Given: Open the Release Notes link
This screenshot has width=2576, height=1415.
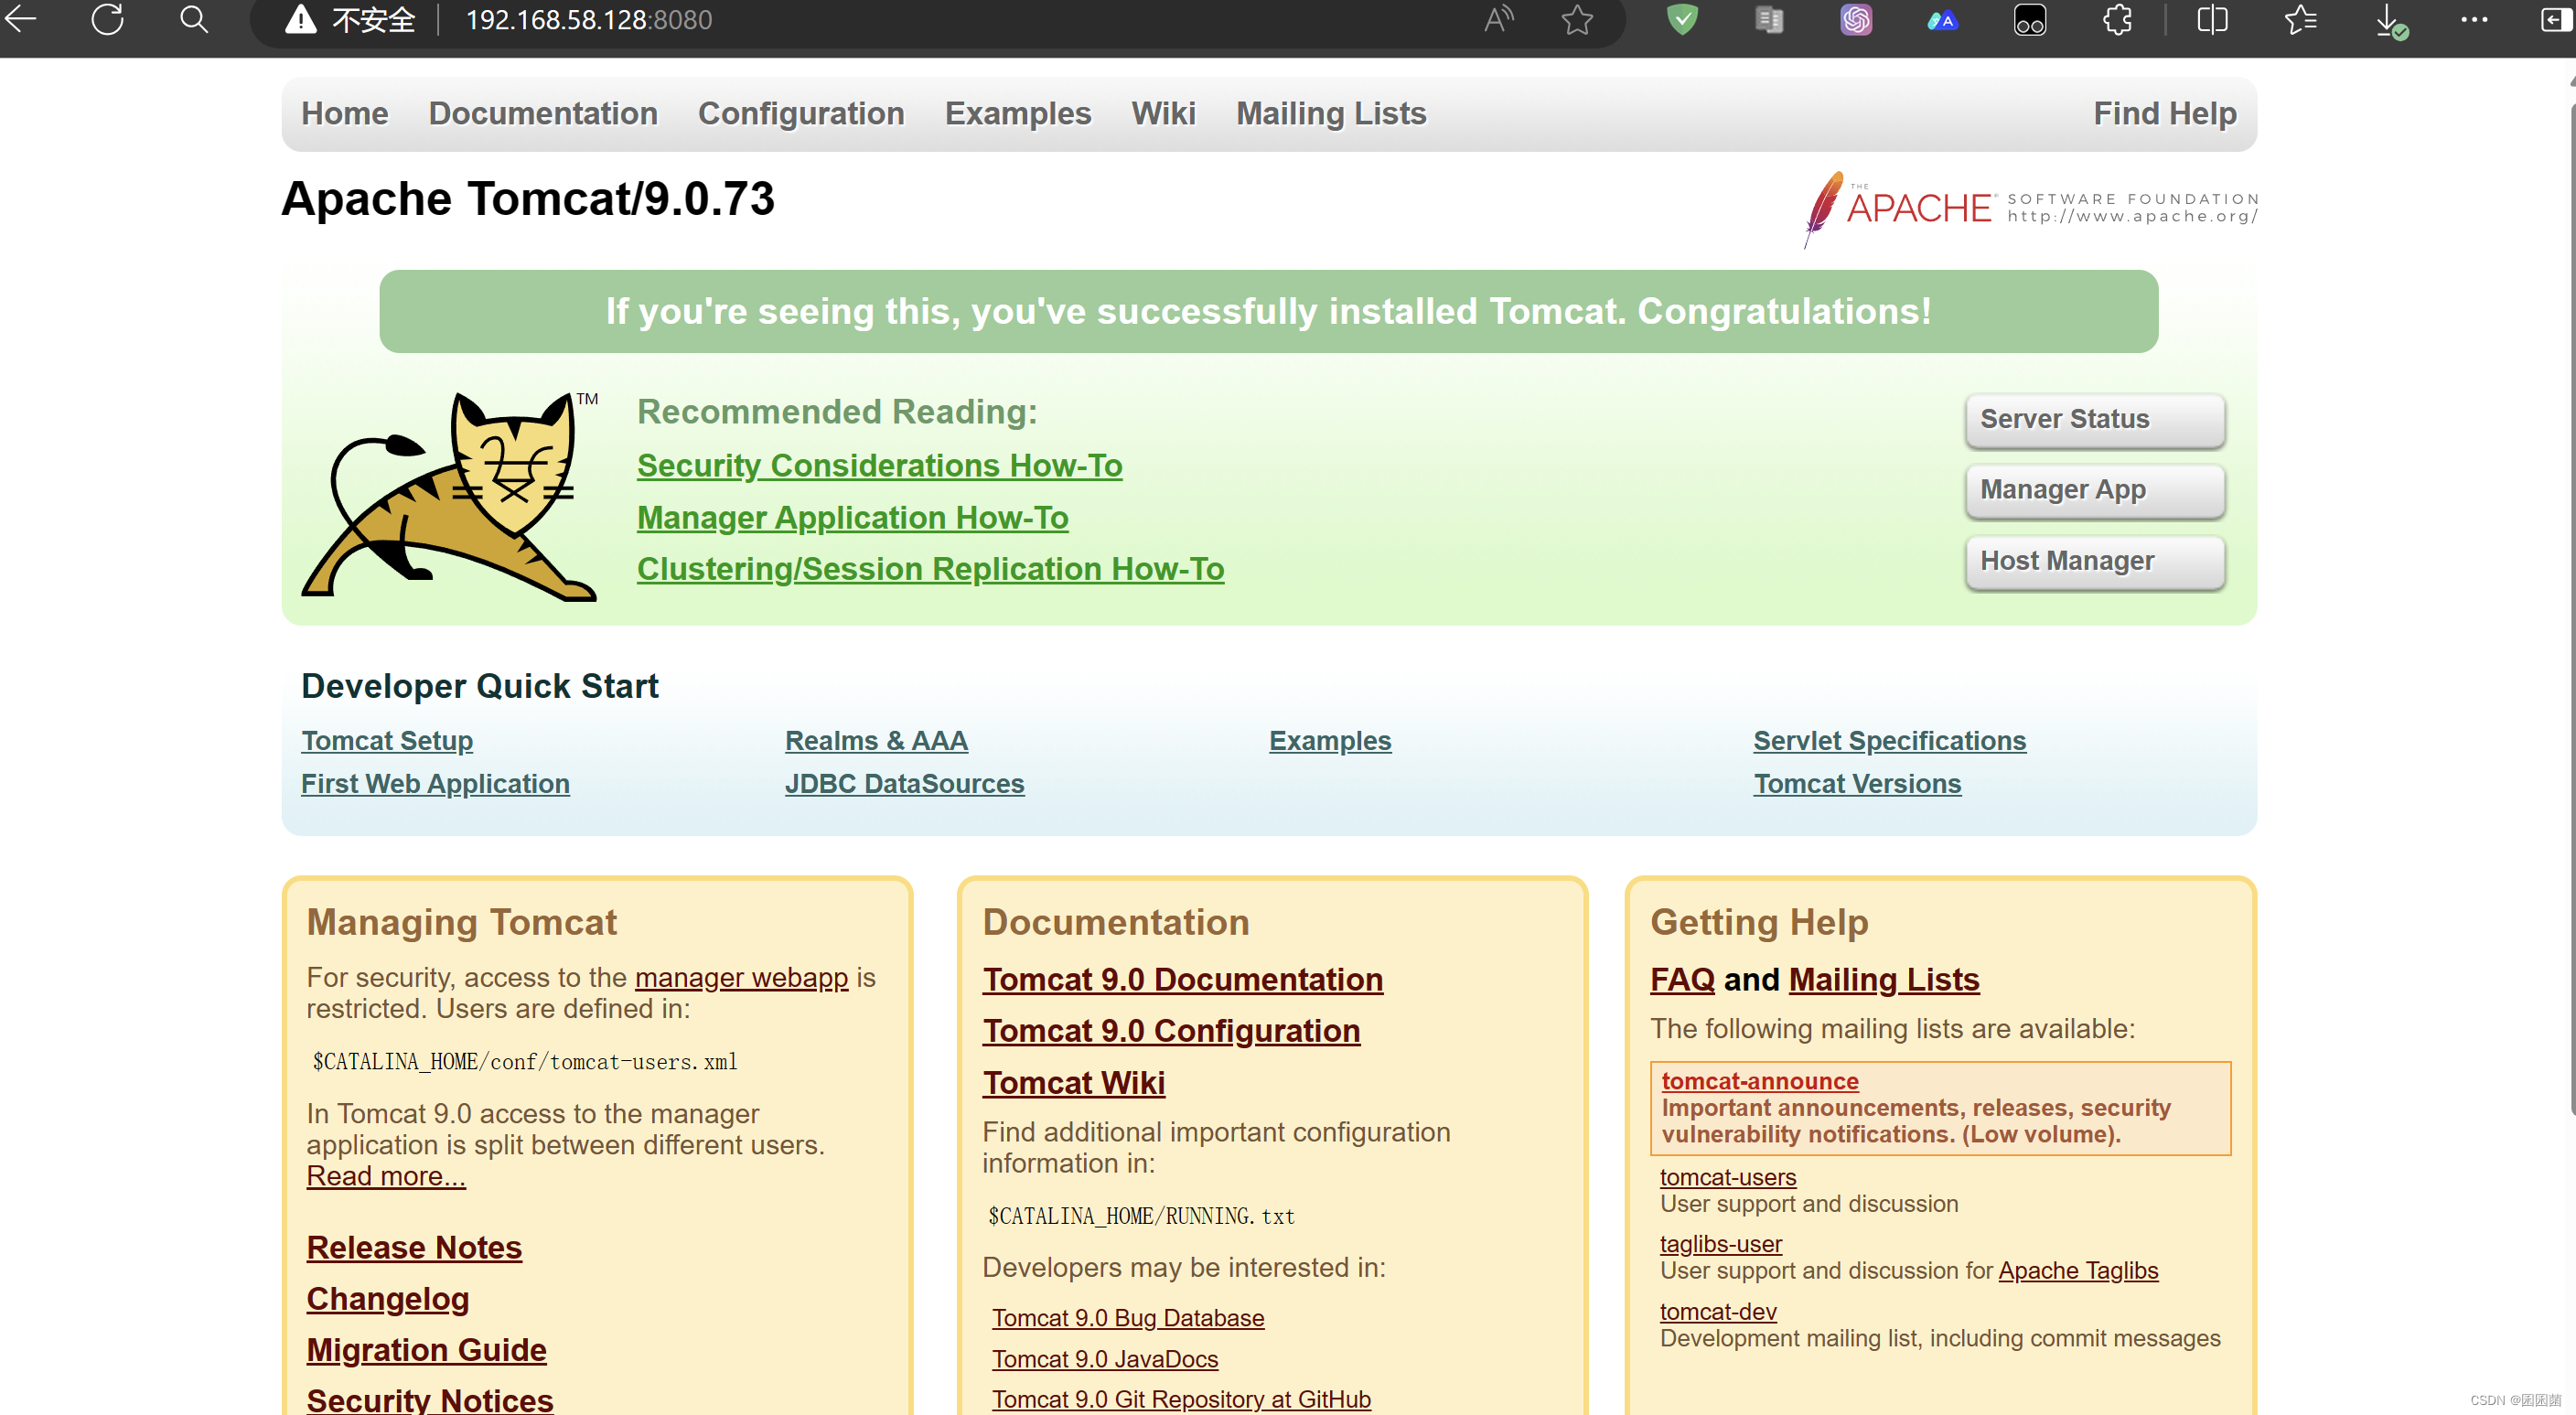Looking at the screenshot, I should [414, 1247].
